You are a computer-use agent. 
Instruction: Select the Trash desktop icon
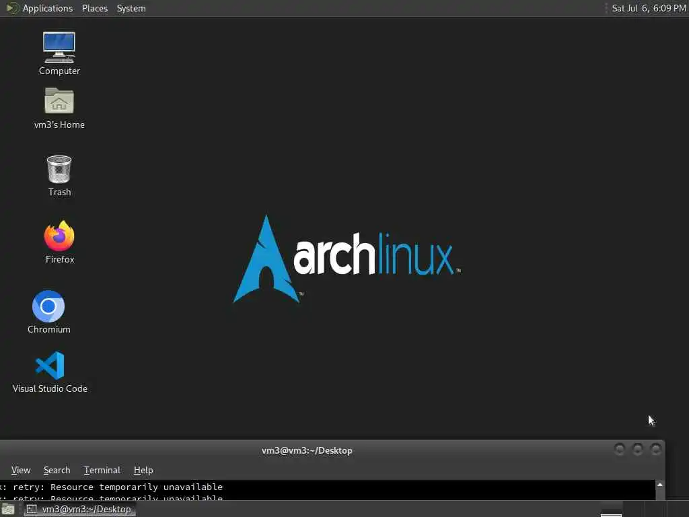[x=59, y=176]
